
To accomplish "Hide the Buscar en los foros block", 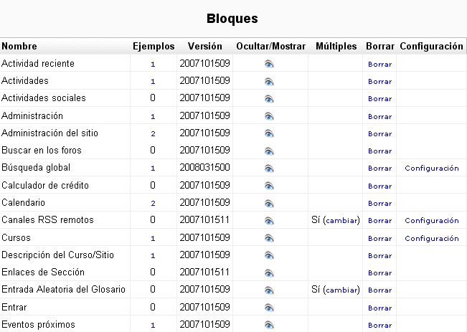I will [269, 151].
